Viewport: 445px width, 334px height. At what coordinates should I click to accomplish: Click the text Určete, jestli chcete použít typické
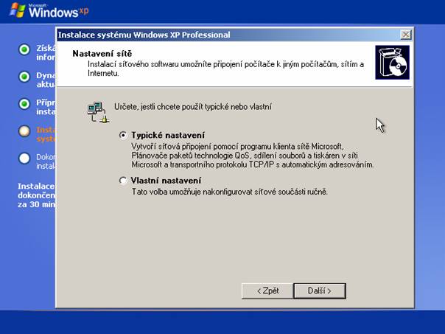pyautogui.click(x=193, y=107)
